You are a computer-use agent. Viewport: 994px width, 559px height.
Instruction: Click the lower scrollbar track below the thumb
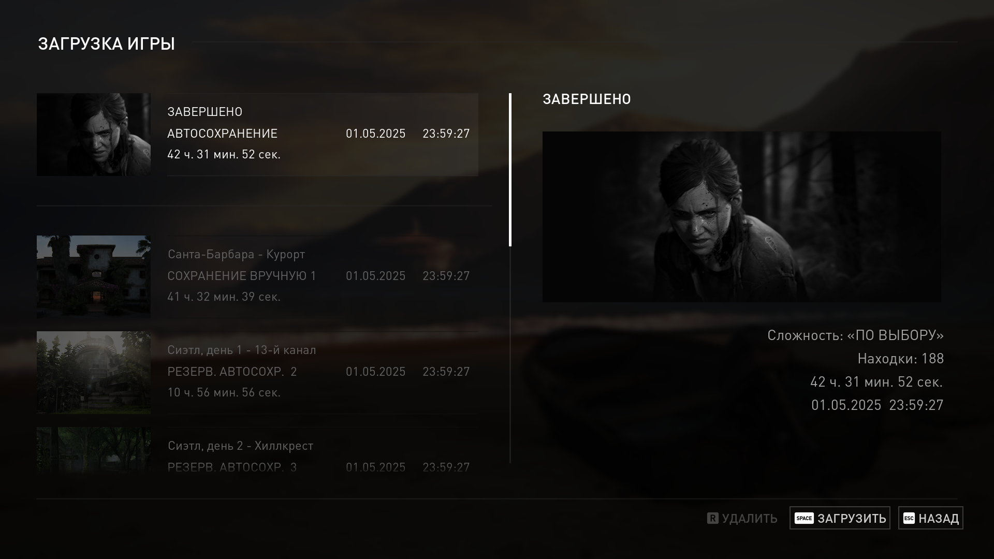click(510, 355)
